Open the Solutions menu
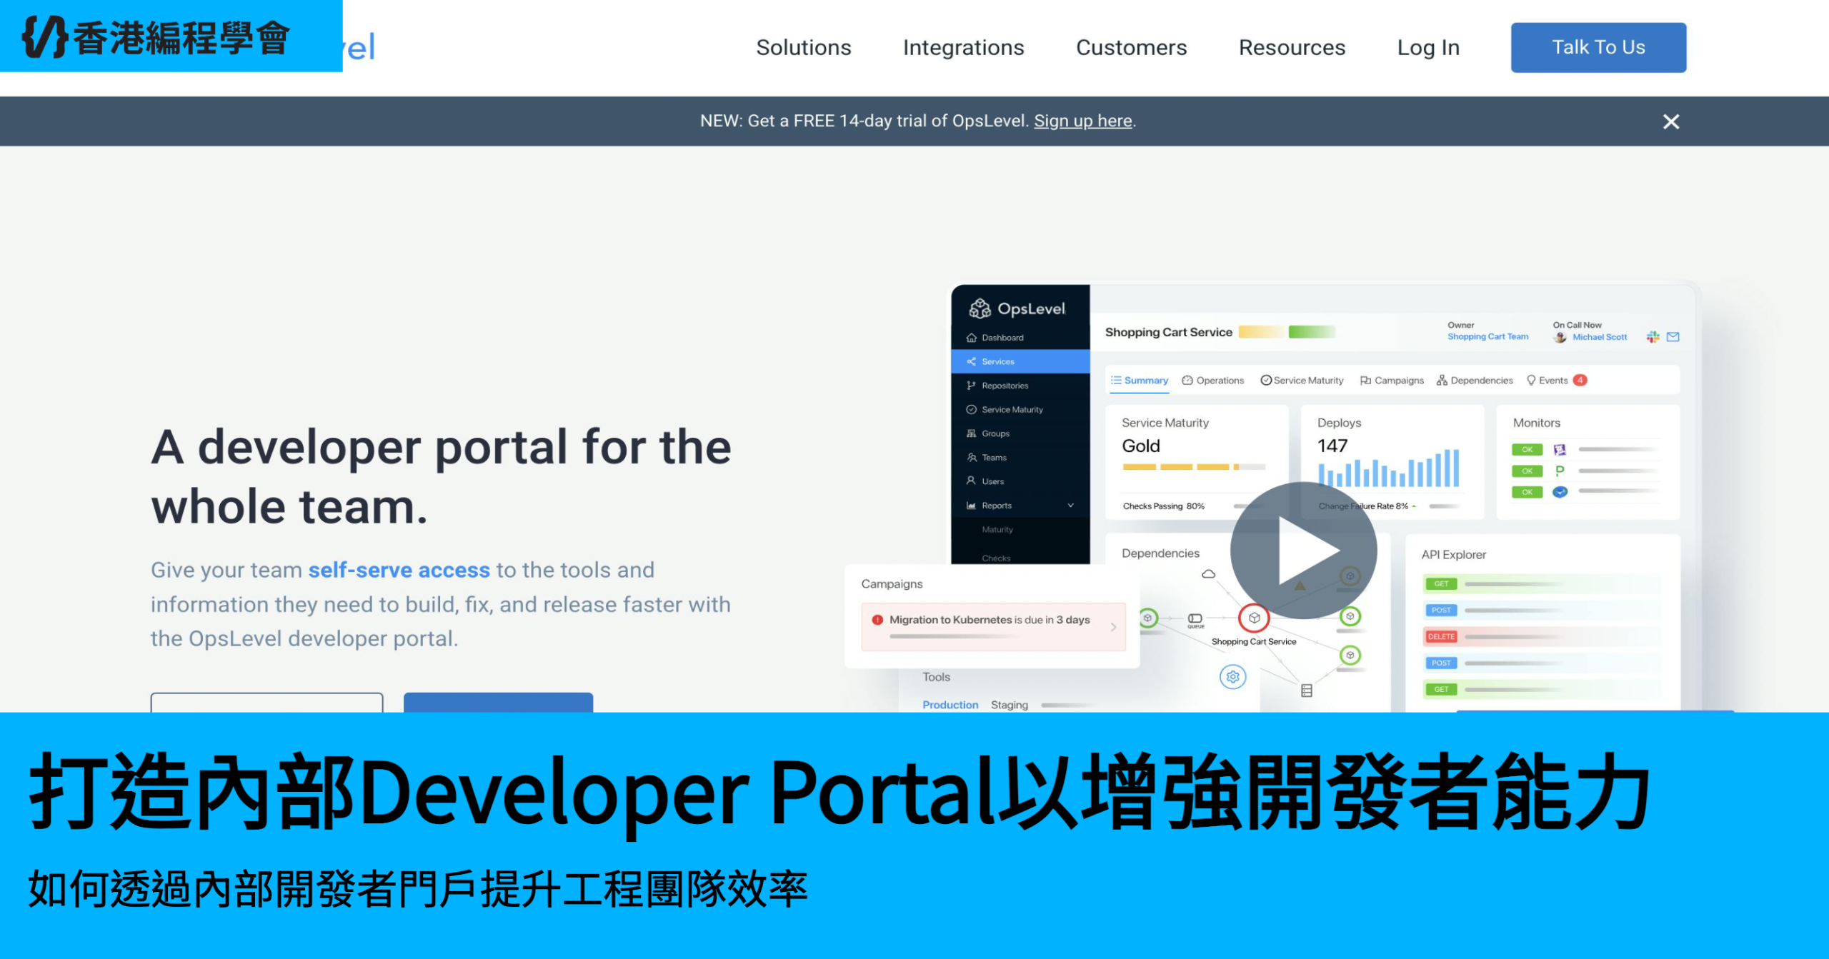This screenshot has height=959, width=1829. (804, 47)
